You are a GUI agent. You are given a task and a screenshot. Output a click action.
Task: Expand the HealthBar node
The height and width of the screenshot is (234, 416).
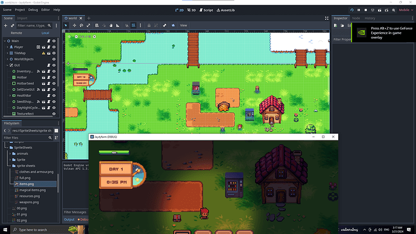point(10,95)
